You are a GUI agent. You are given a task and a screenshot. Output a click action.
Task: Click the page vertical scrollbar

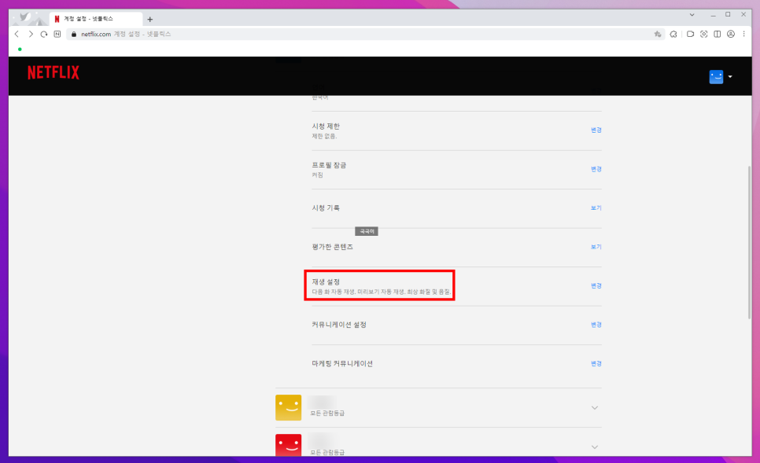click(749, 242)
